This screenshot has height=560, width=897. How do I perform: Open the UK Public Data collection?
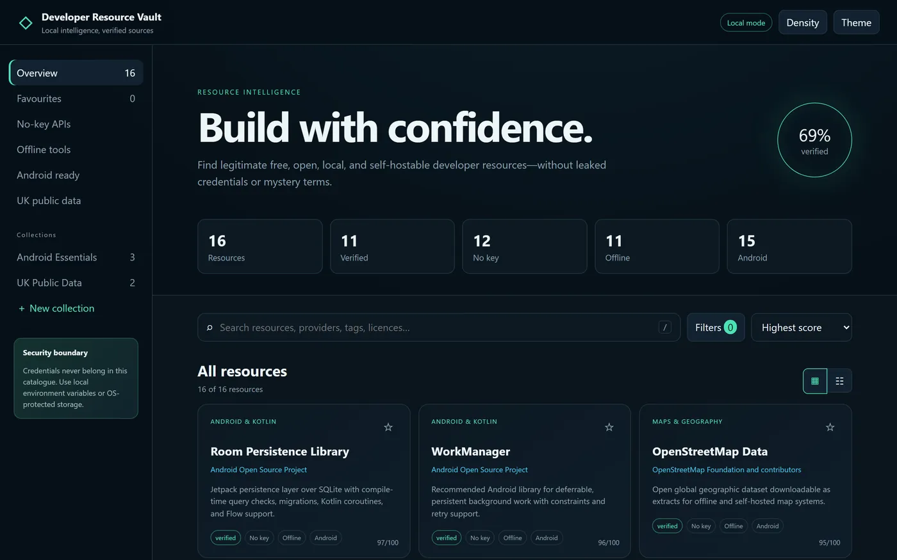76,283
